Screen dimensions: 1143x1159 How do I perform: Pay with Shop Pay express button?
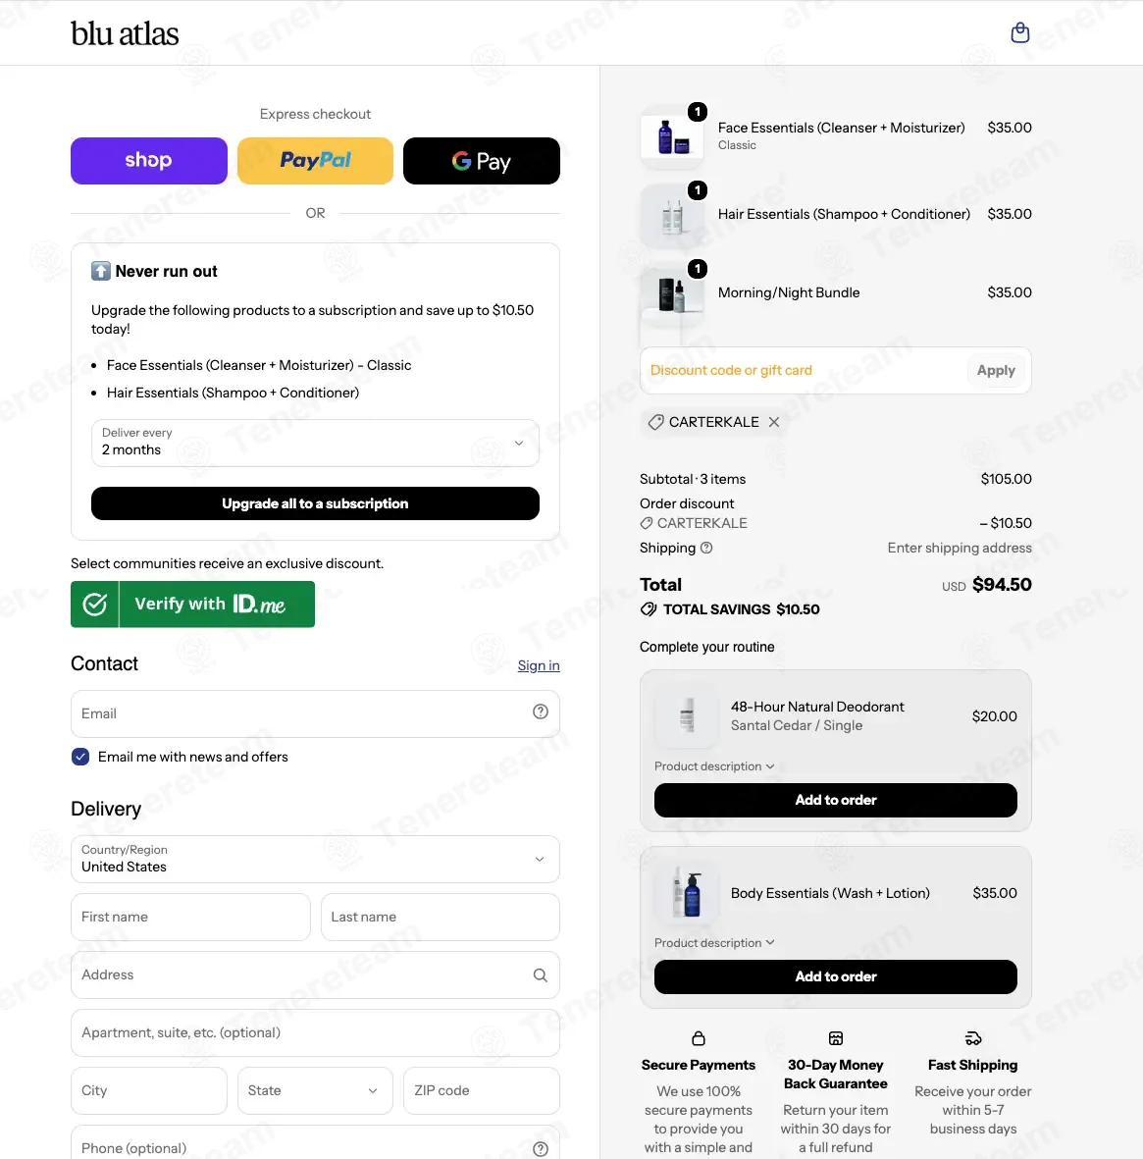[148, 160]
